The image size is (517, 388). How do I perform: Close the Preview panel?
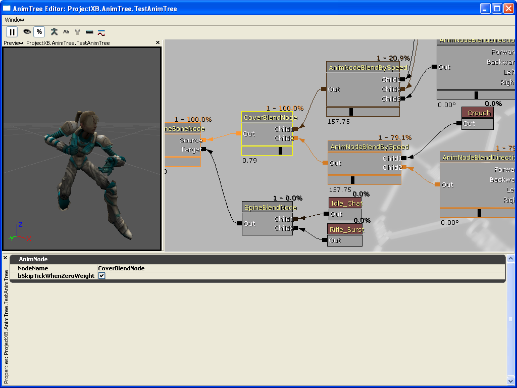[157, 42]
